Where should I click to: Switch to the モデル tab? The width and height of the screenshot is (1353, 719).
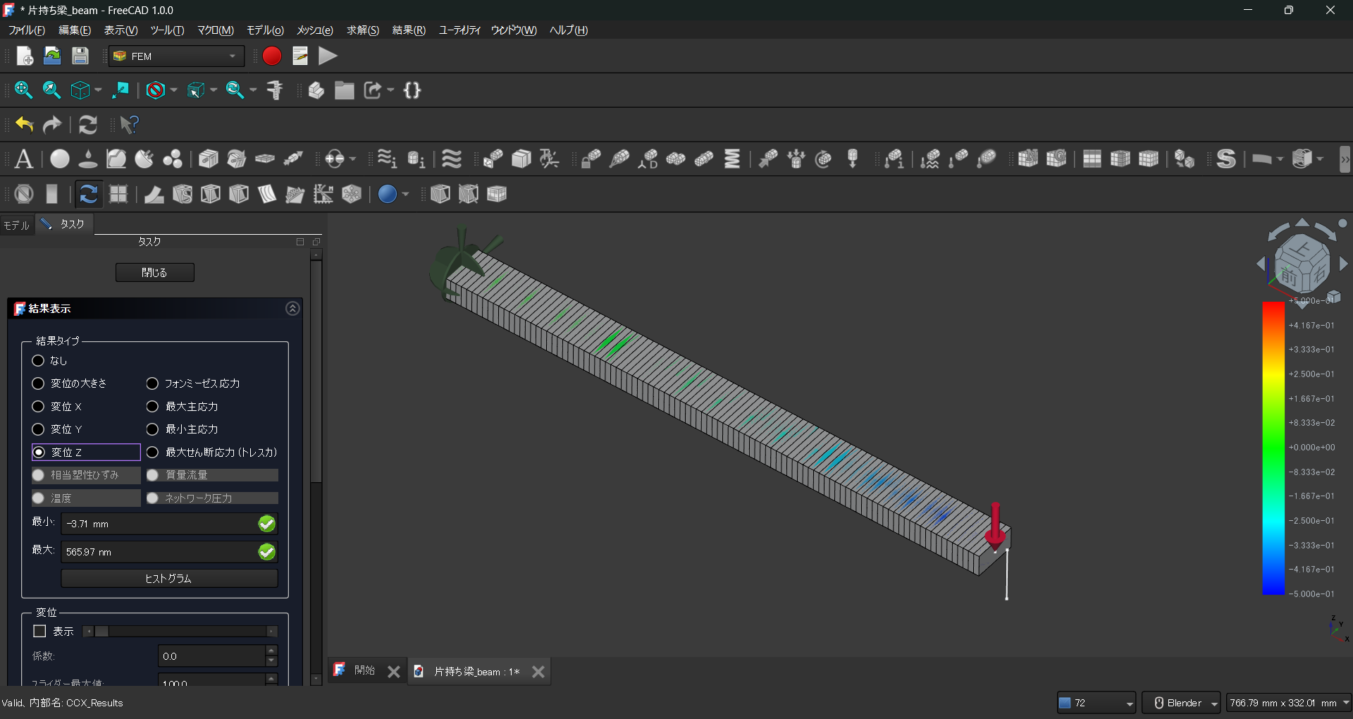(x=17, y=225)
